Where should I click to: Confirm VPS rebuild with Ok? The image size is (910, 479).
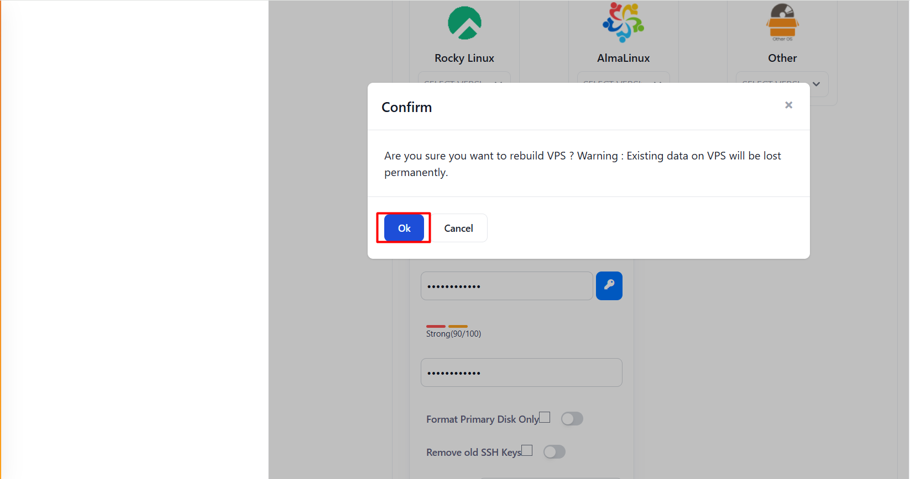[404, 228]
